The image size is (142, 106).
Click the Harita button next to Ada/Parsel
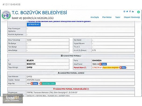coord(103,64)
